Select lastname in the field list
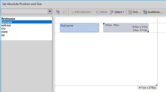 (x=26, y=22)
